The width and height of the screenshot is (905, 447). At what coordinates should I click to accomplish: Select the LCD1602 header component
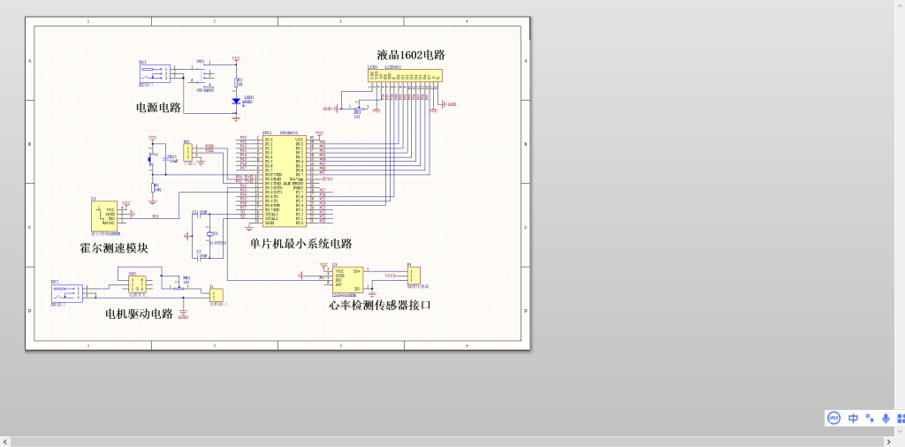tap(405, 75)
